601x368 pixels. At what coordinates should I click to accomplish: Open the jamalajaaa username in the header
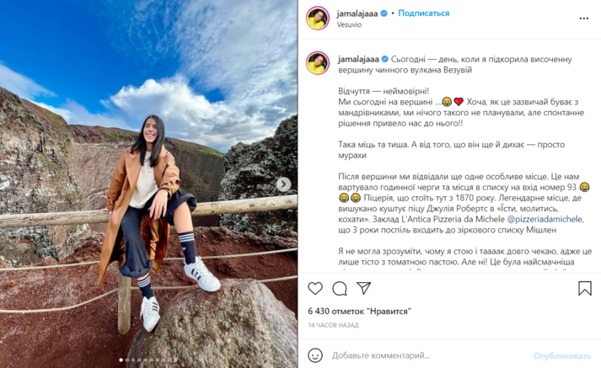coord(357,13)
